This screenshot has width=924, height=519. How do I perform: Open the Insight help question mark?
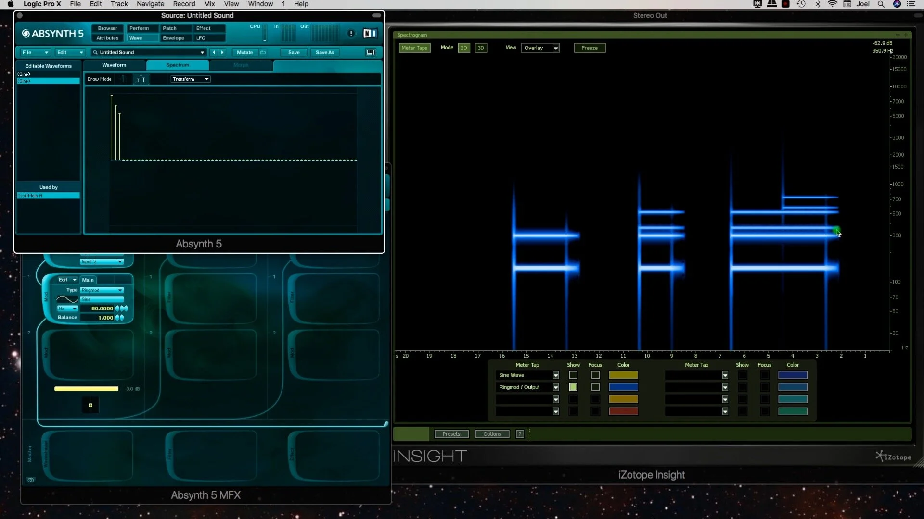[520, 433]
